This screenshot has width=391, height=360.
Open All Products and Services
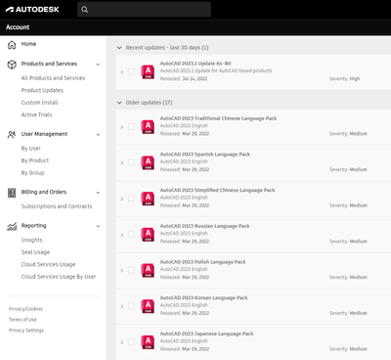tap(53, 78)
